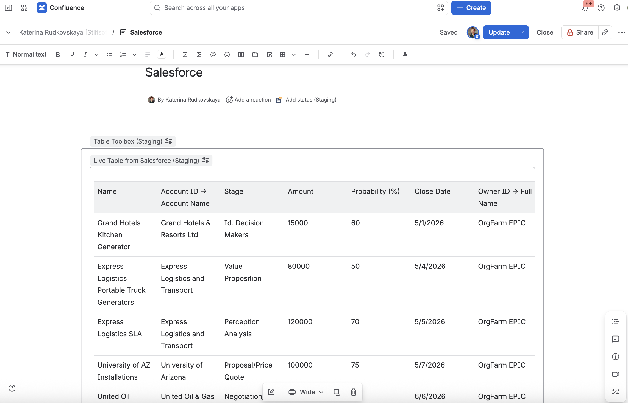Viewport: 628px width, 403px height.
Task: Open Confluence settings gear
Action: click(617, 8)
